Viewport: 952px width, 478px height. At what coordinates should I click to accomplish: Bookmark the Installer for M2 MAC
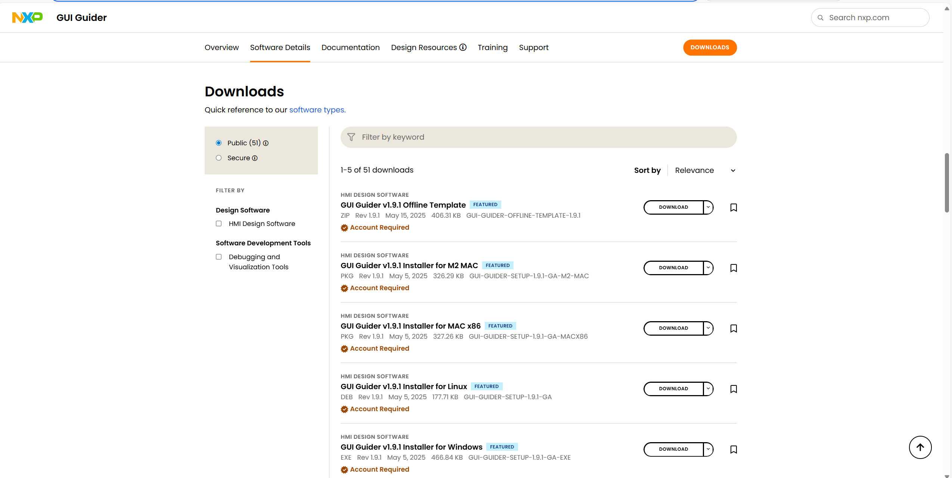(734, 268)
